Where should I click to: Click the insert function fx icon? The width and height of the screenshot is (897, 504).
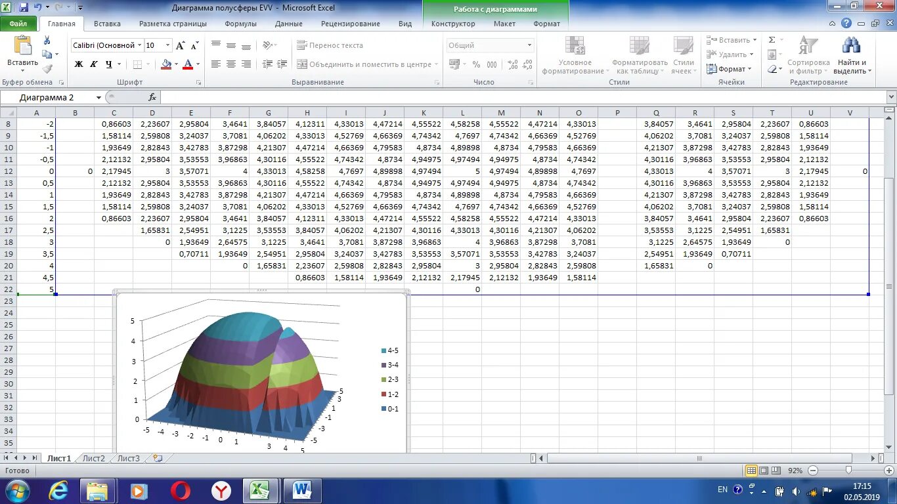152,97
